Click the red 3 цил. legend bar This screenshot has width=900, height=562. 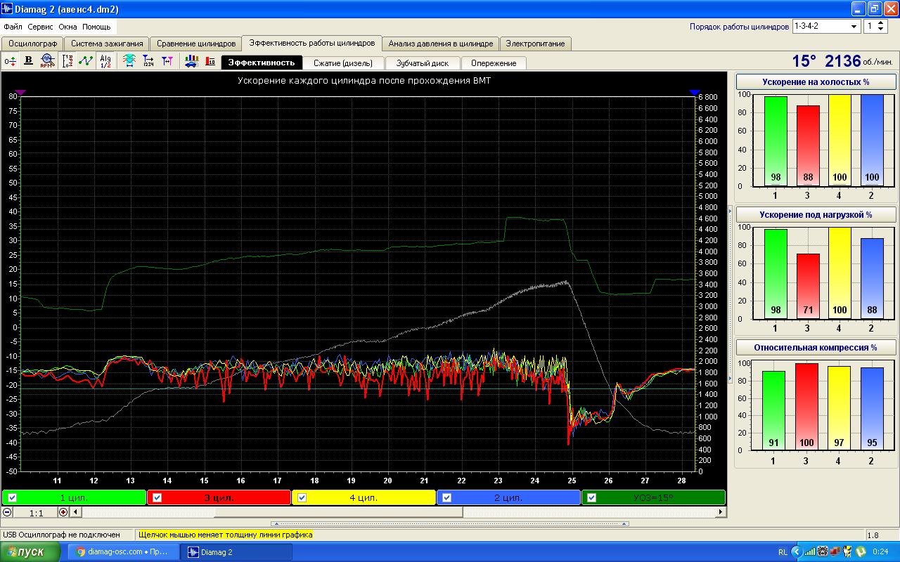point(219,497)
